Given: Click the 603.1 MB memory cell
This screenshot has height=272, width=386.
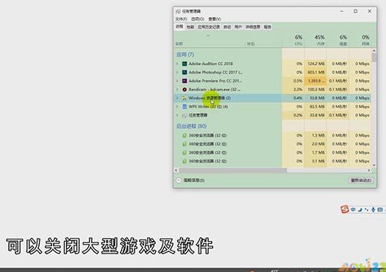Looking at the screenshot, I should pos(315,72).
